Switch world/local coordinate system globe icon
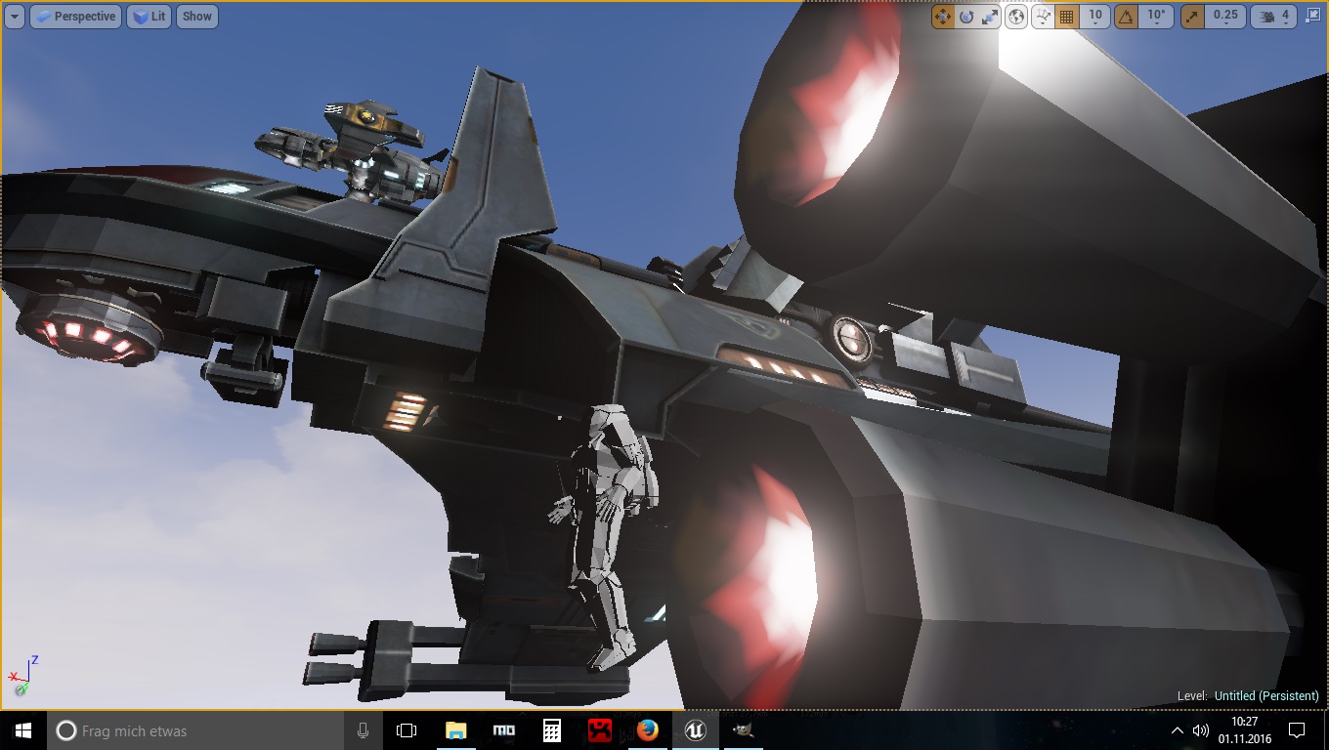 click(x=1016, y=17)
